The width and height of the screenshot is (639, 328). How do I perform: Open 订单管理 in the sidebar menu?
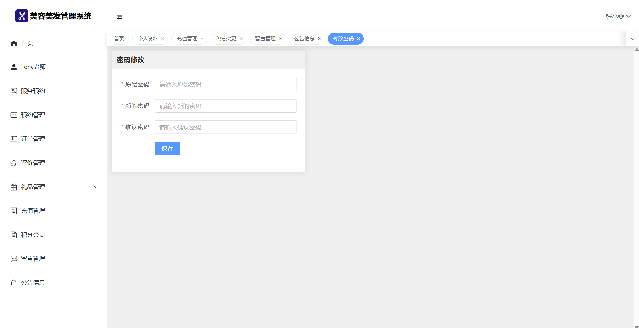33,139
